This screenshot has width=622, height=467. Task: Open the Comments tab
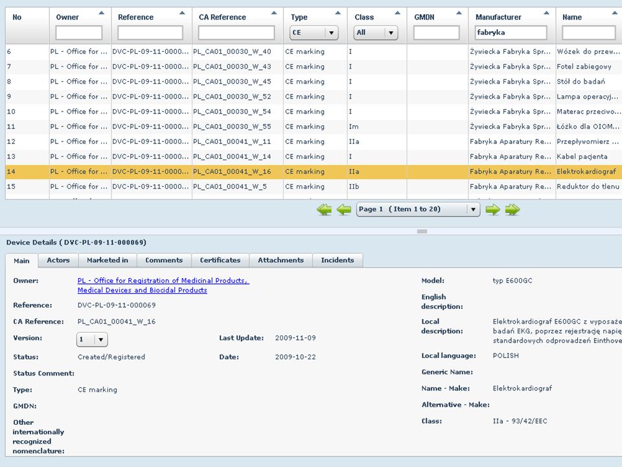click(x=164, y=260)
